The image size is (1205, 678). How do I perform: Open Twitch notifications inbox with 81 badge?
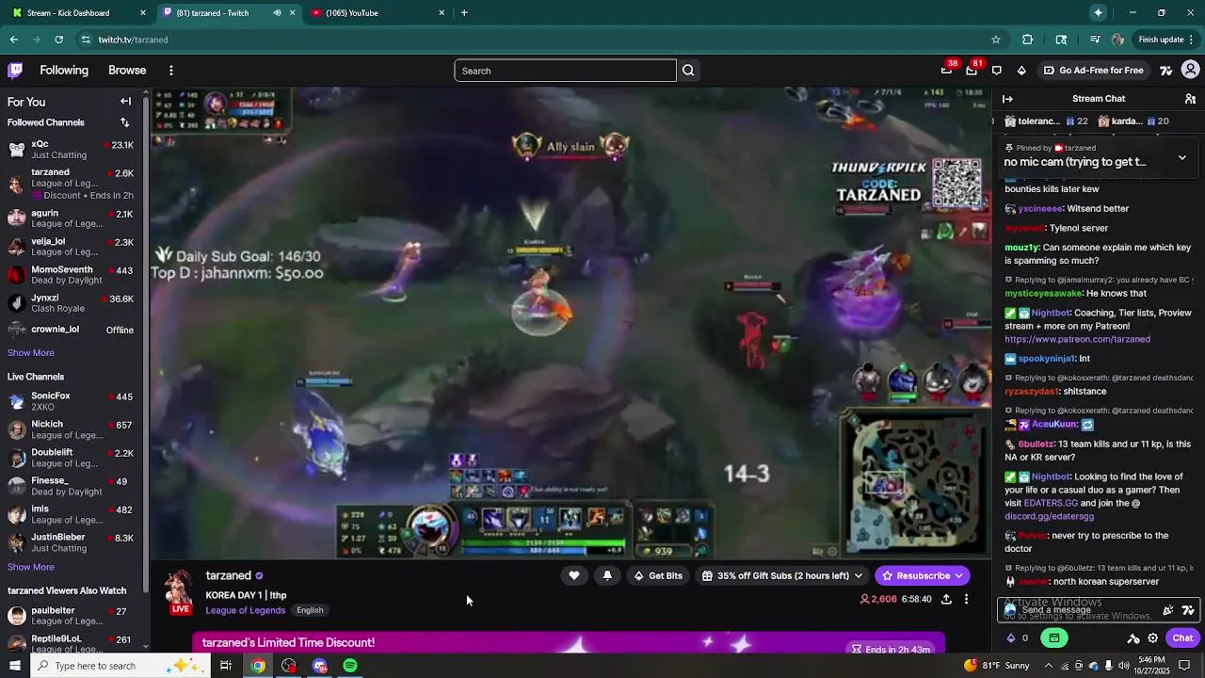click(x=972, y=71)
